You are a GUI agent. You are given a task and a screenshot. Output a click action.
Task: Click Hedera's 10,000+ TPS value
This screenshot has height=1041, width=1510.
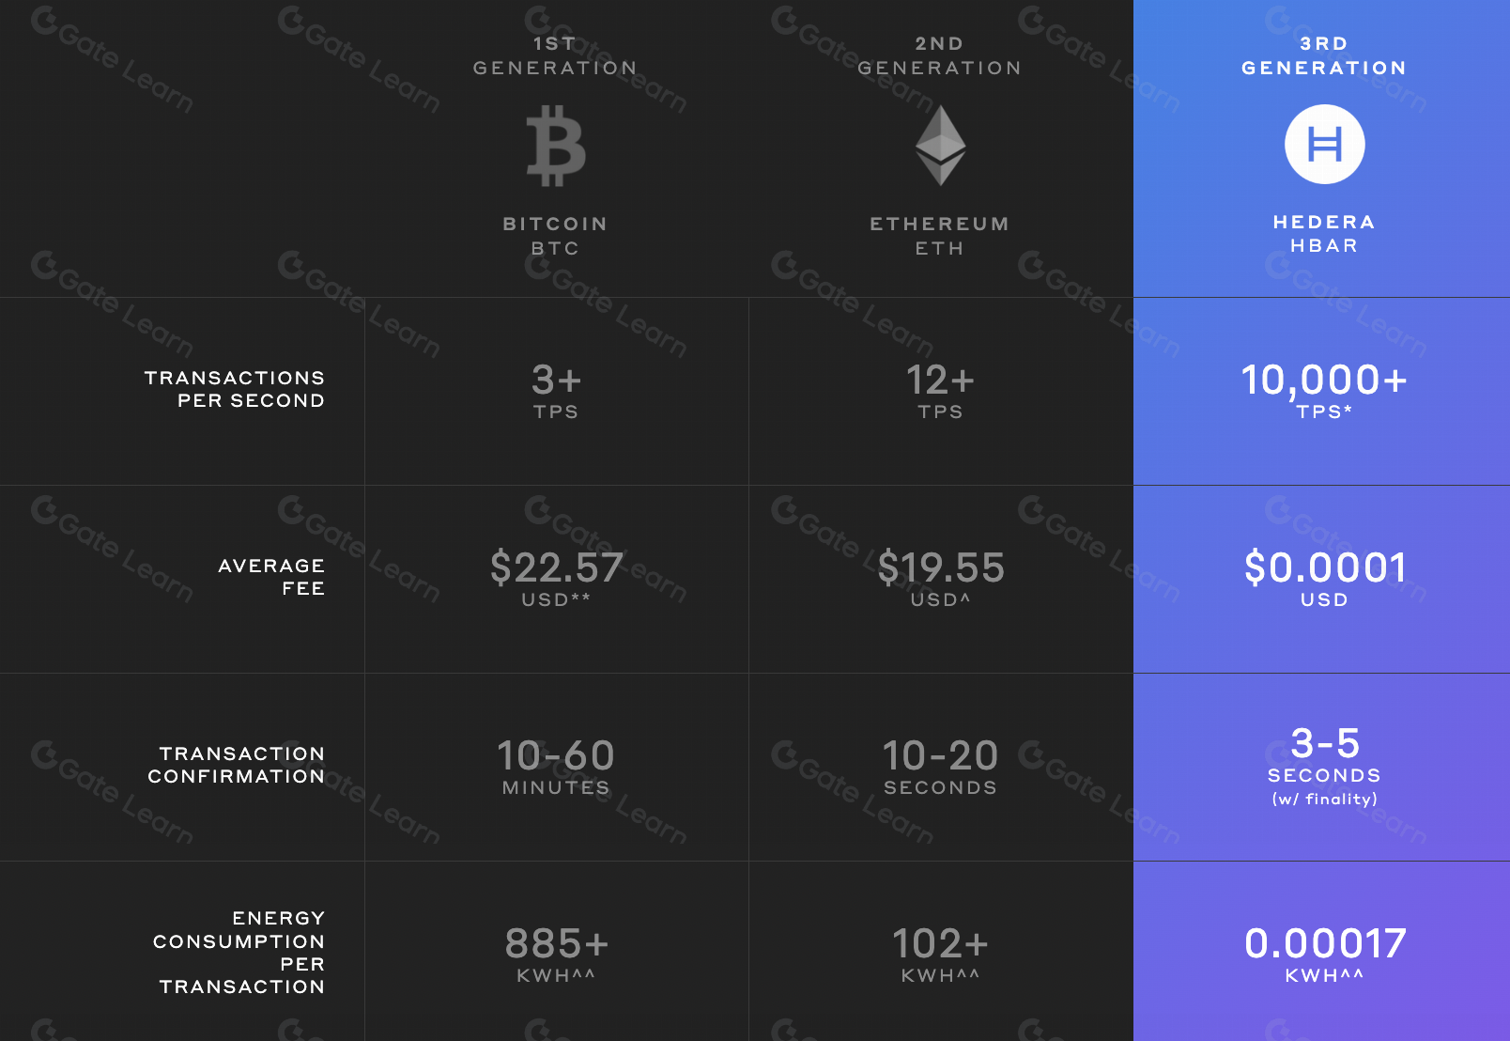click(1324, 390)
